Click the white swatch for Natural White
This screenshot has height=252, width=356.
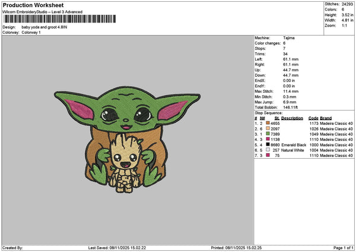(x=268, y=150)
